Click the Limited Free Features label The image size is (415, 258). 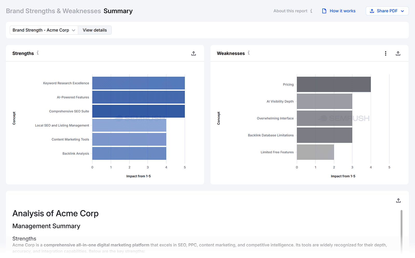277,152
